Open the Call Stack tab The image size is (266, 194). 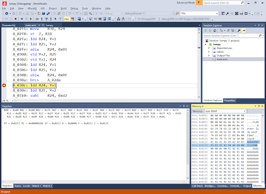tap(197, 186)
